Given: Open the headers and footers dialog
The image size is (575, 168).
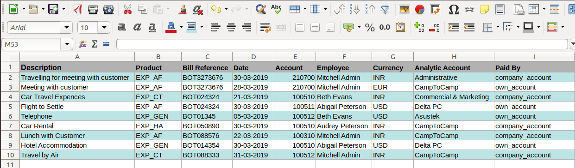Looking at the screenshot, I should (500, 9).
